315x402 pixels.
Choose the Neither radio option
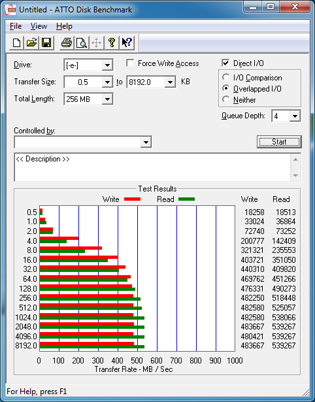[x=226, y=99]
